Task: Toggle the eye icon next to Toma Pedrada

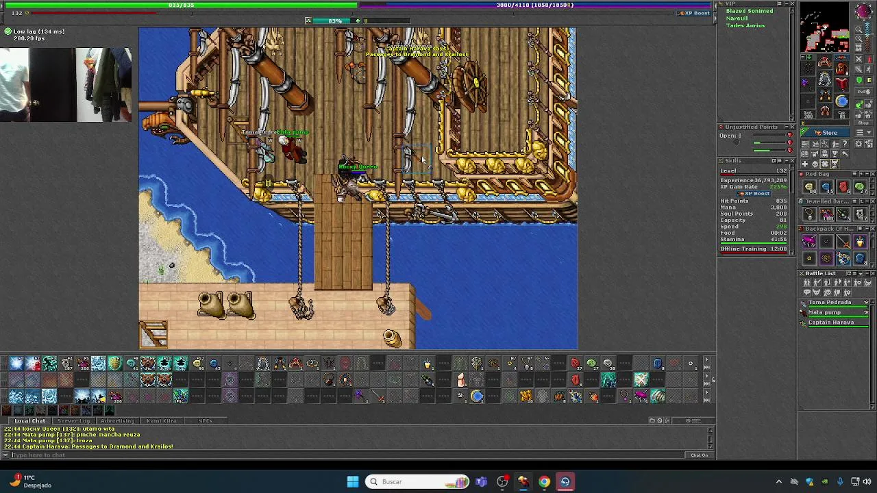Action: click(x=866, y=302)
